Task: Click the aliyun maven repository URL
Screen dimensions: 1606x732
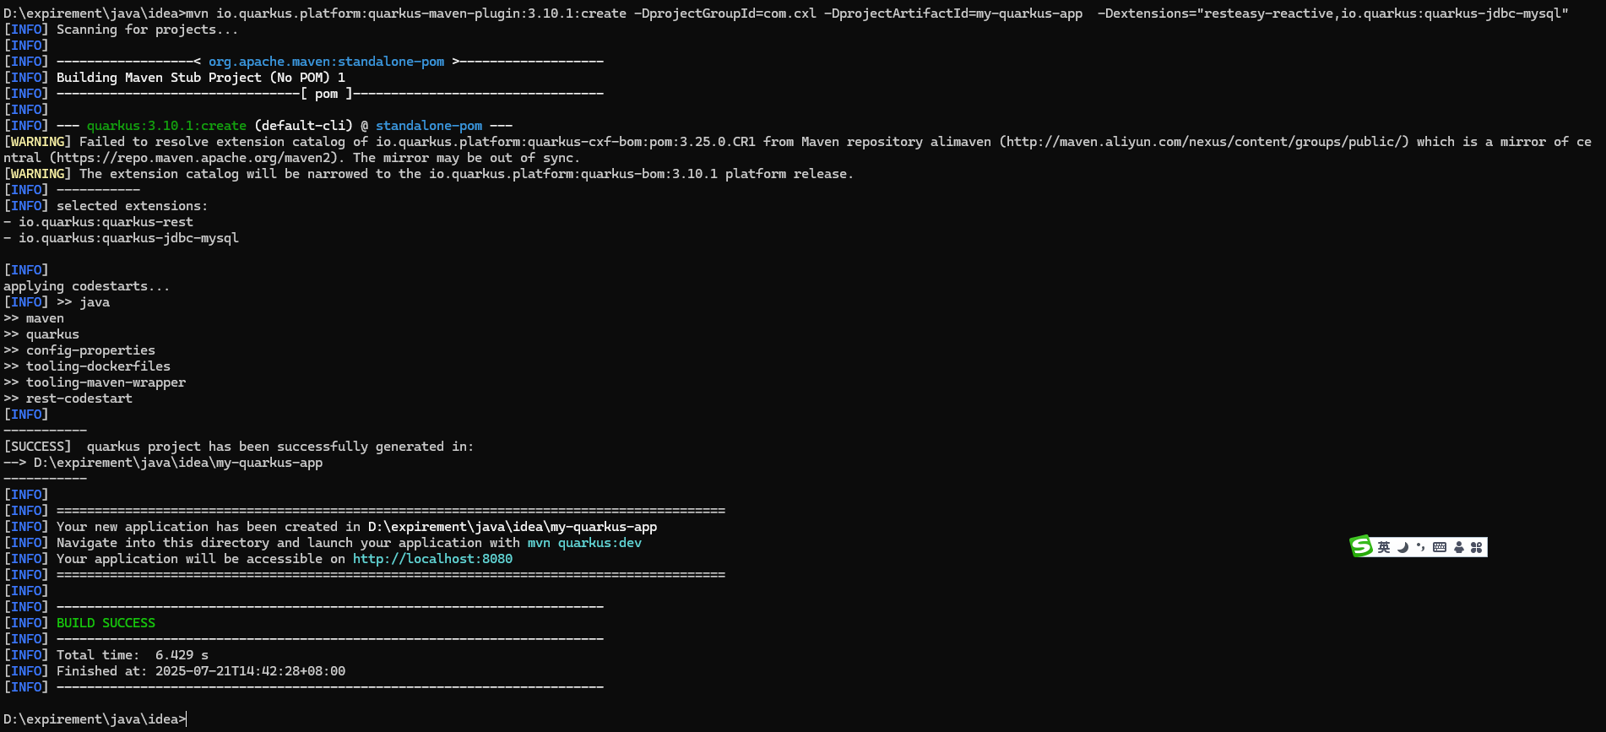Action: [x=1203, y=142]
